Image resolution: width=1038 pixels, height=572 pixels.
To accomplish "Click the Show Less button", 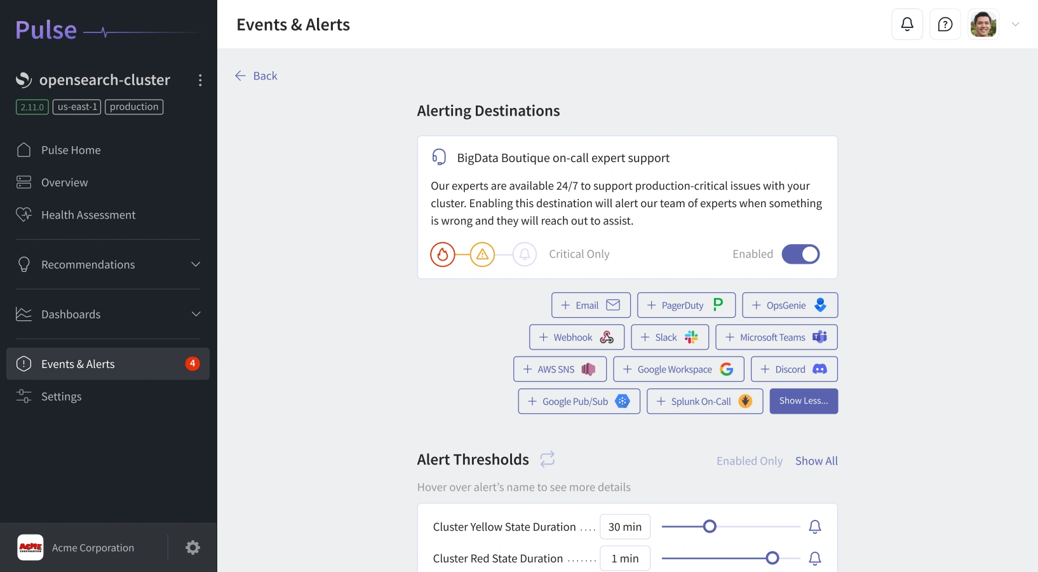I will pyautogui.click(x=804, y=401).
